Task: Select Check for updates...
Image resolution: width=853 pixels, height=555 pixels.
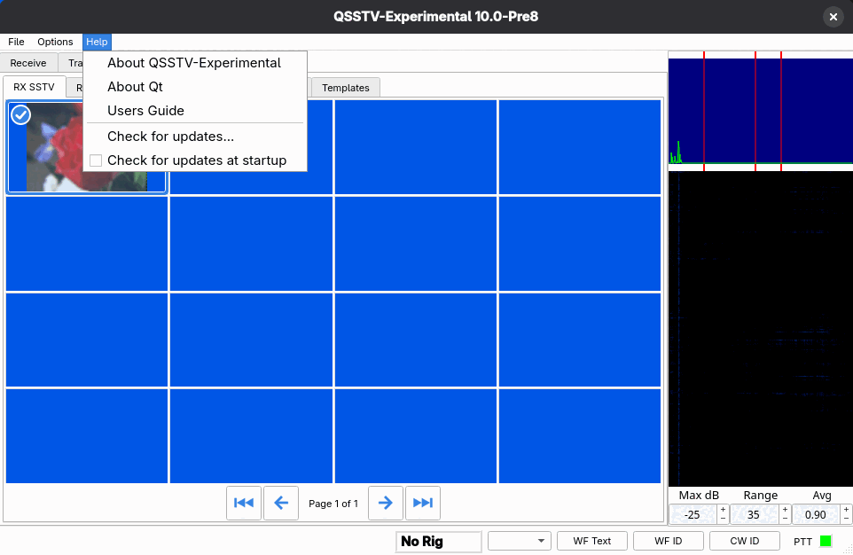Action: coord(195,137)
